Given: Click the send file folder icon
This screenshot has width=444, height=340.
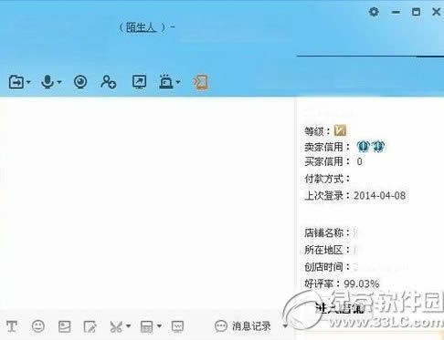Looking at the screenshot, I should (x=16, y=82).
